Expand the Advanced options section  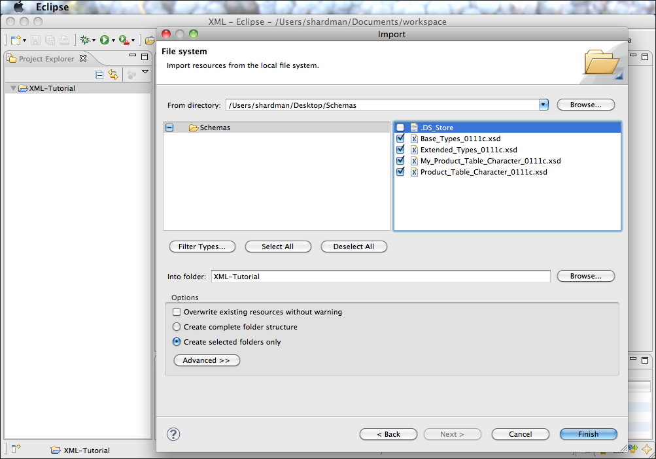[x=207, y=360]
